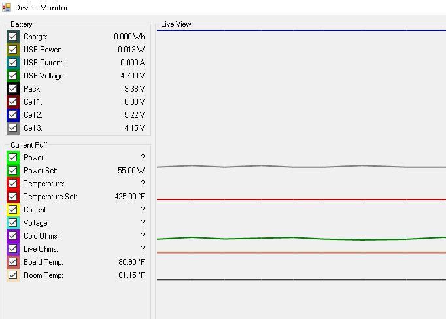Toggle the Cell 2 checkbox
Screen dimensions: 446x319
pyautogui.click(x=13, y=115)
